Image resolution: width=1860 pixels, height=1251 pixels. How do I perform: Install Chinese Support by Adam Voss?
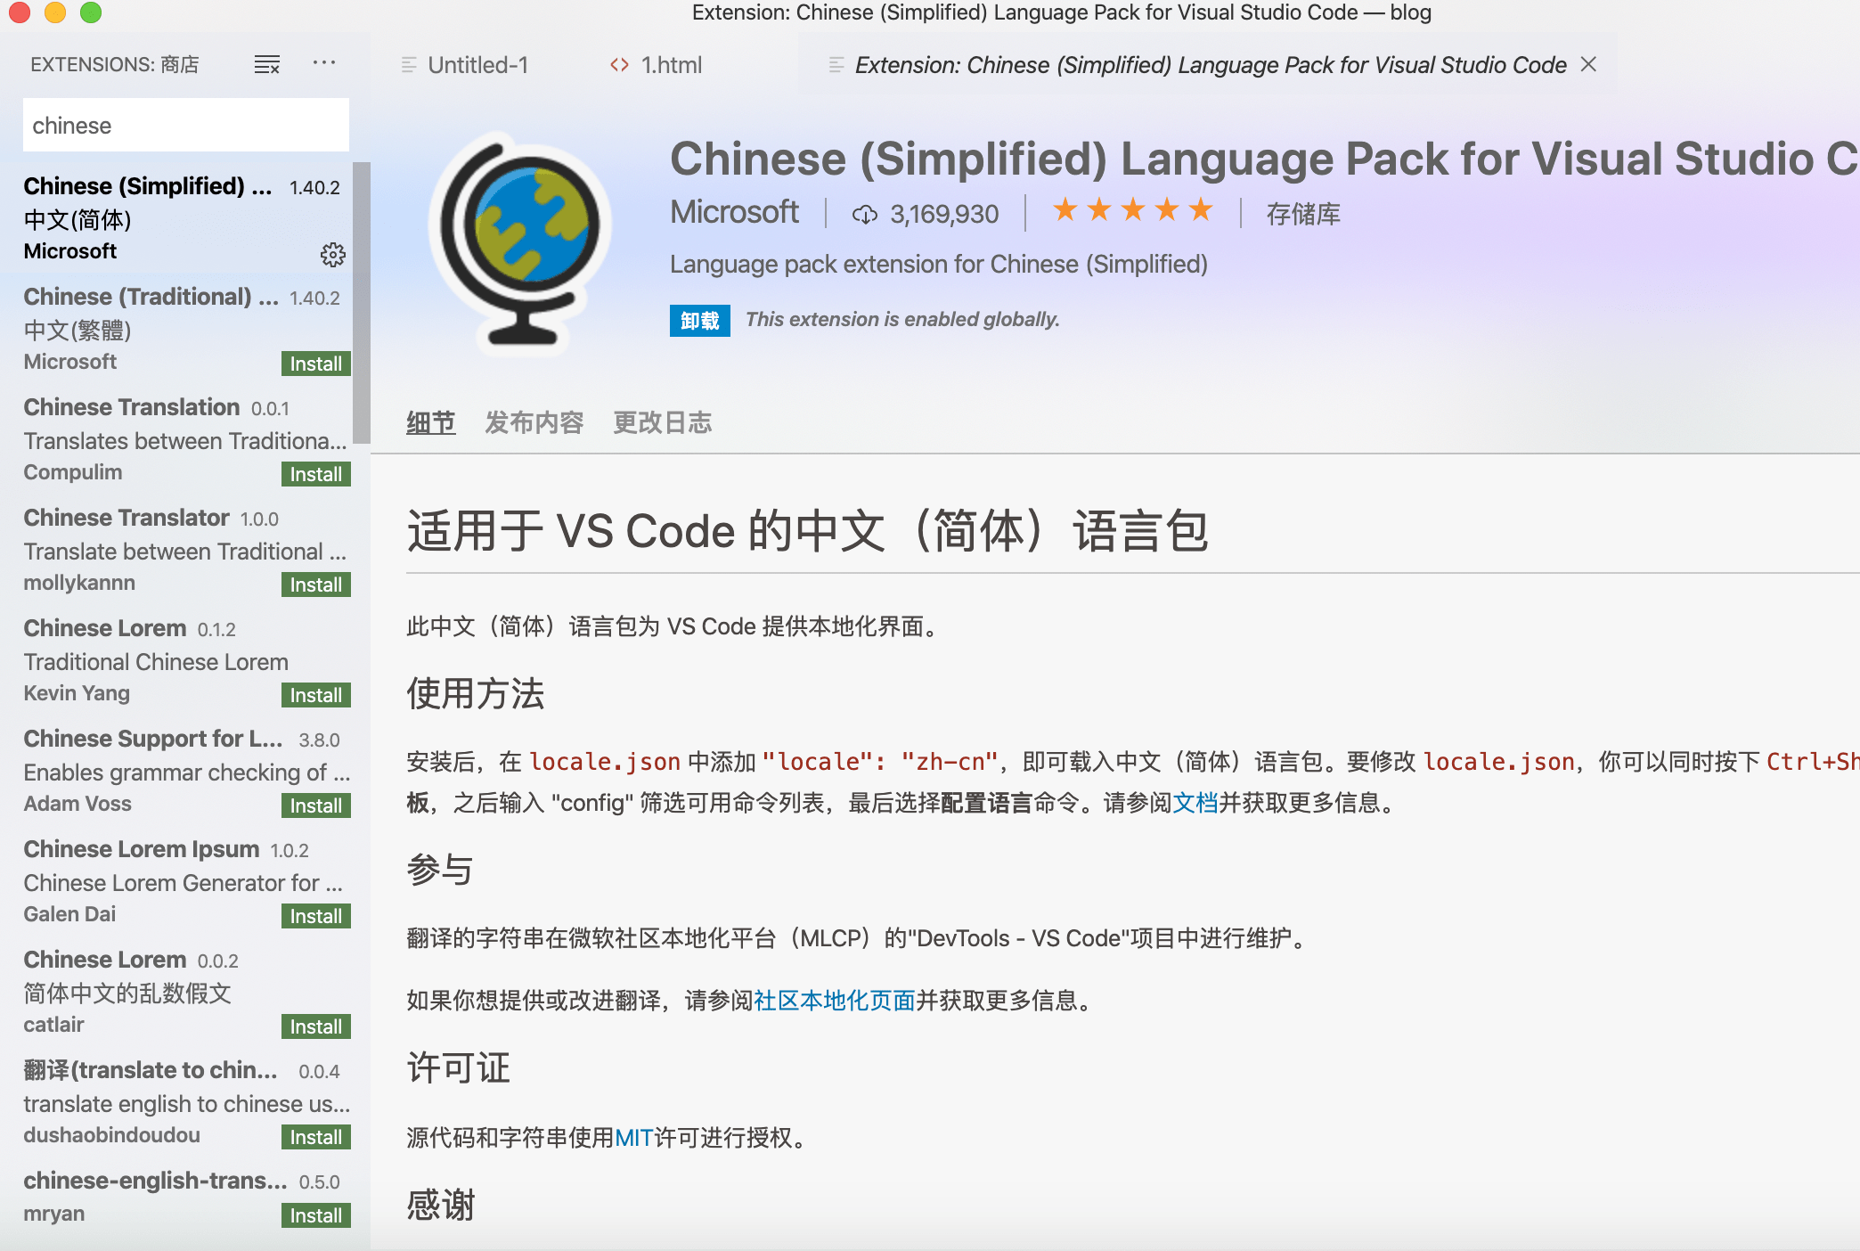tap(315, 805)
